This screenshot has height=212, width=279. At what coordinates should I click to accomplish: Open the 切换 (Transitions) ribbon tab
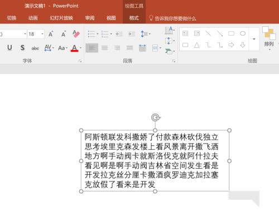pos(12,18)
